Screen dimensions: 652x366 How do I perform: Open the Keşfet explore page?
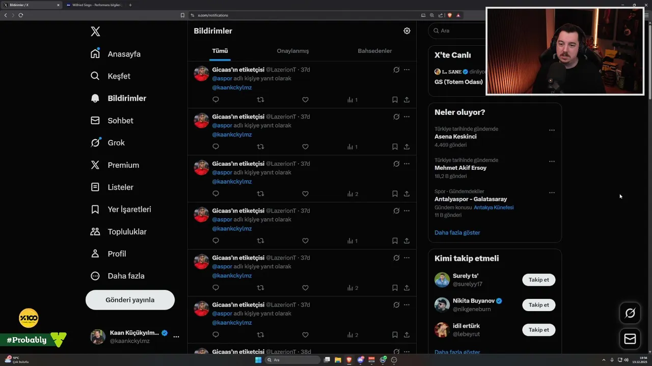point(110,76)
